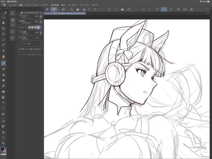Click the Clear dashed-circle icon in command bar
The width and height of the screenshot is (212, 159).
109,9
